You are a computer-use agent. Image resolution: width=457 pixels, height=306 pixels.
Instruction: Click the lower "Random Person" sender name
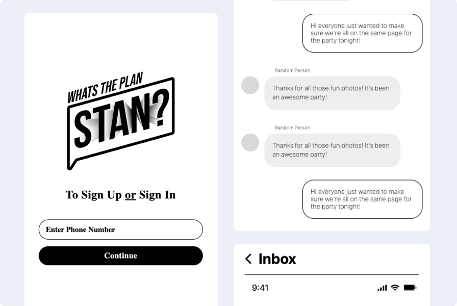[292, 127]
